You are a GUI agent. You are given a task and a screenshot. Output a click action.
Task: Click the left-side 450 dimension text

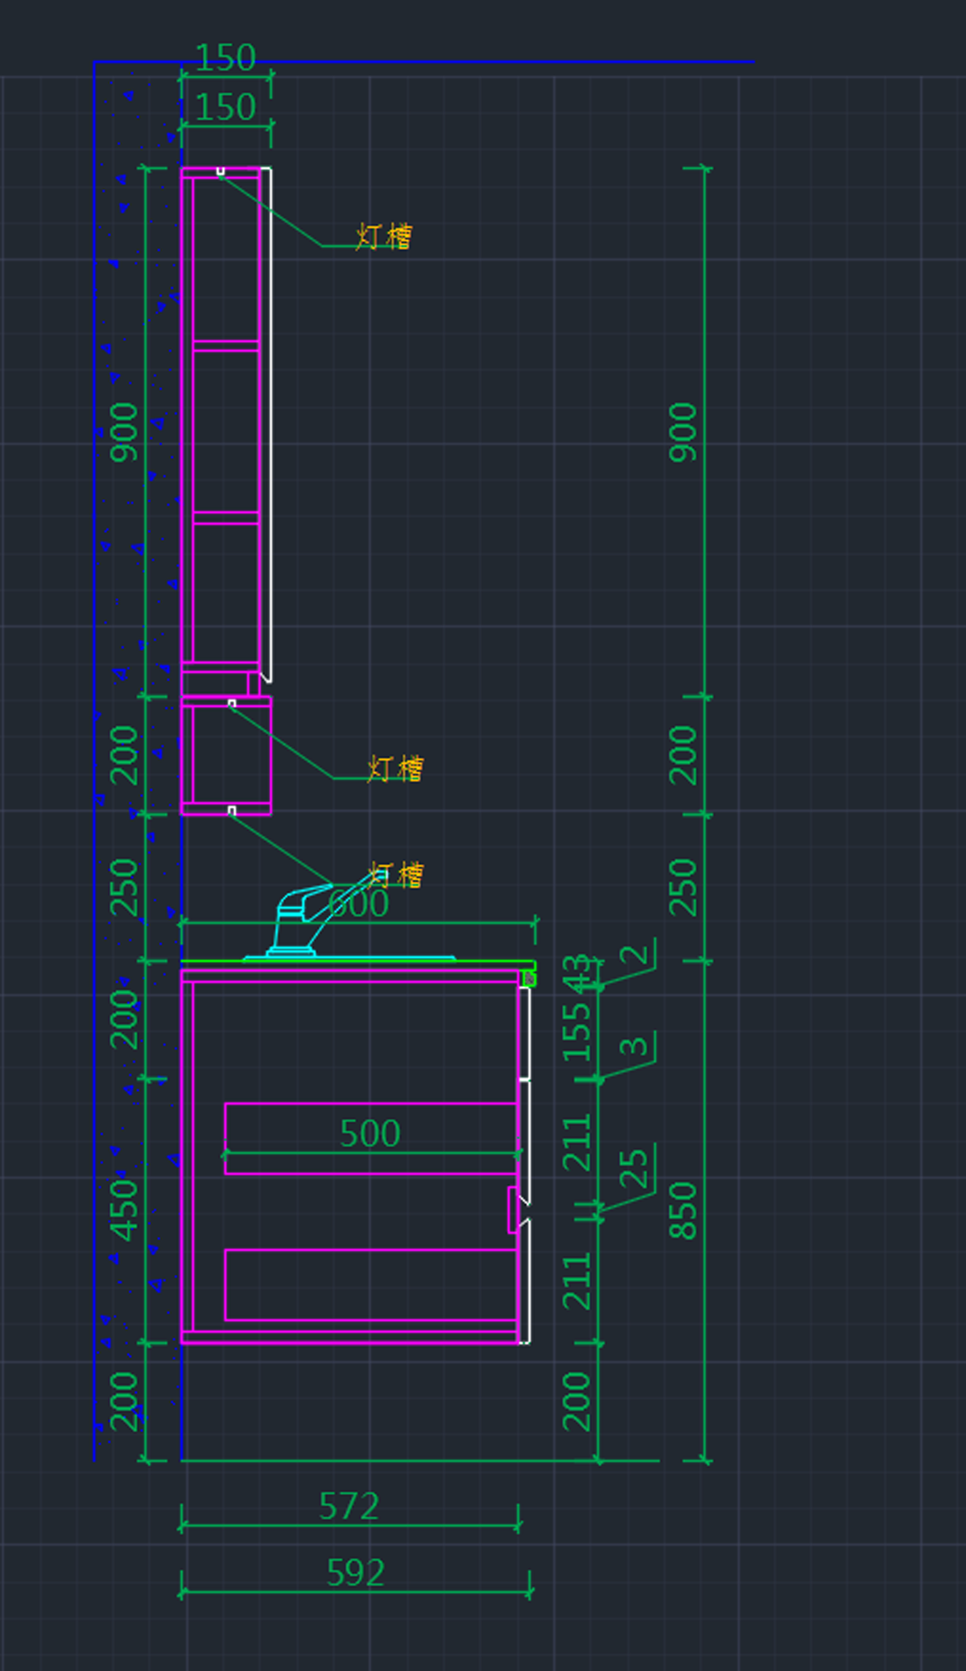(x=124, y=1210)
